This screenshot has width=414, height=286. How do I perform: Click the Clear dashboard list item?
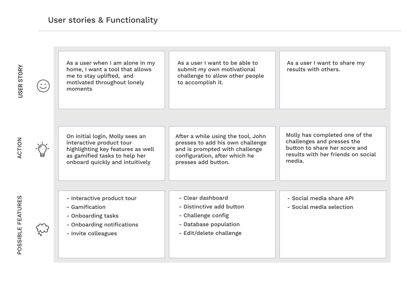pyautogui.click(x=204, y=198)
